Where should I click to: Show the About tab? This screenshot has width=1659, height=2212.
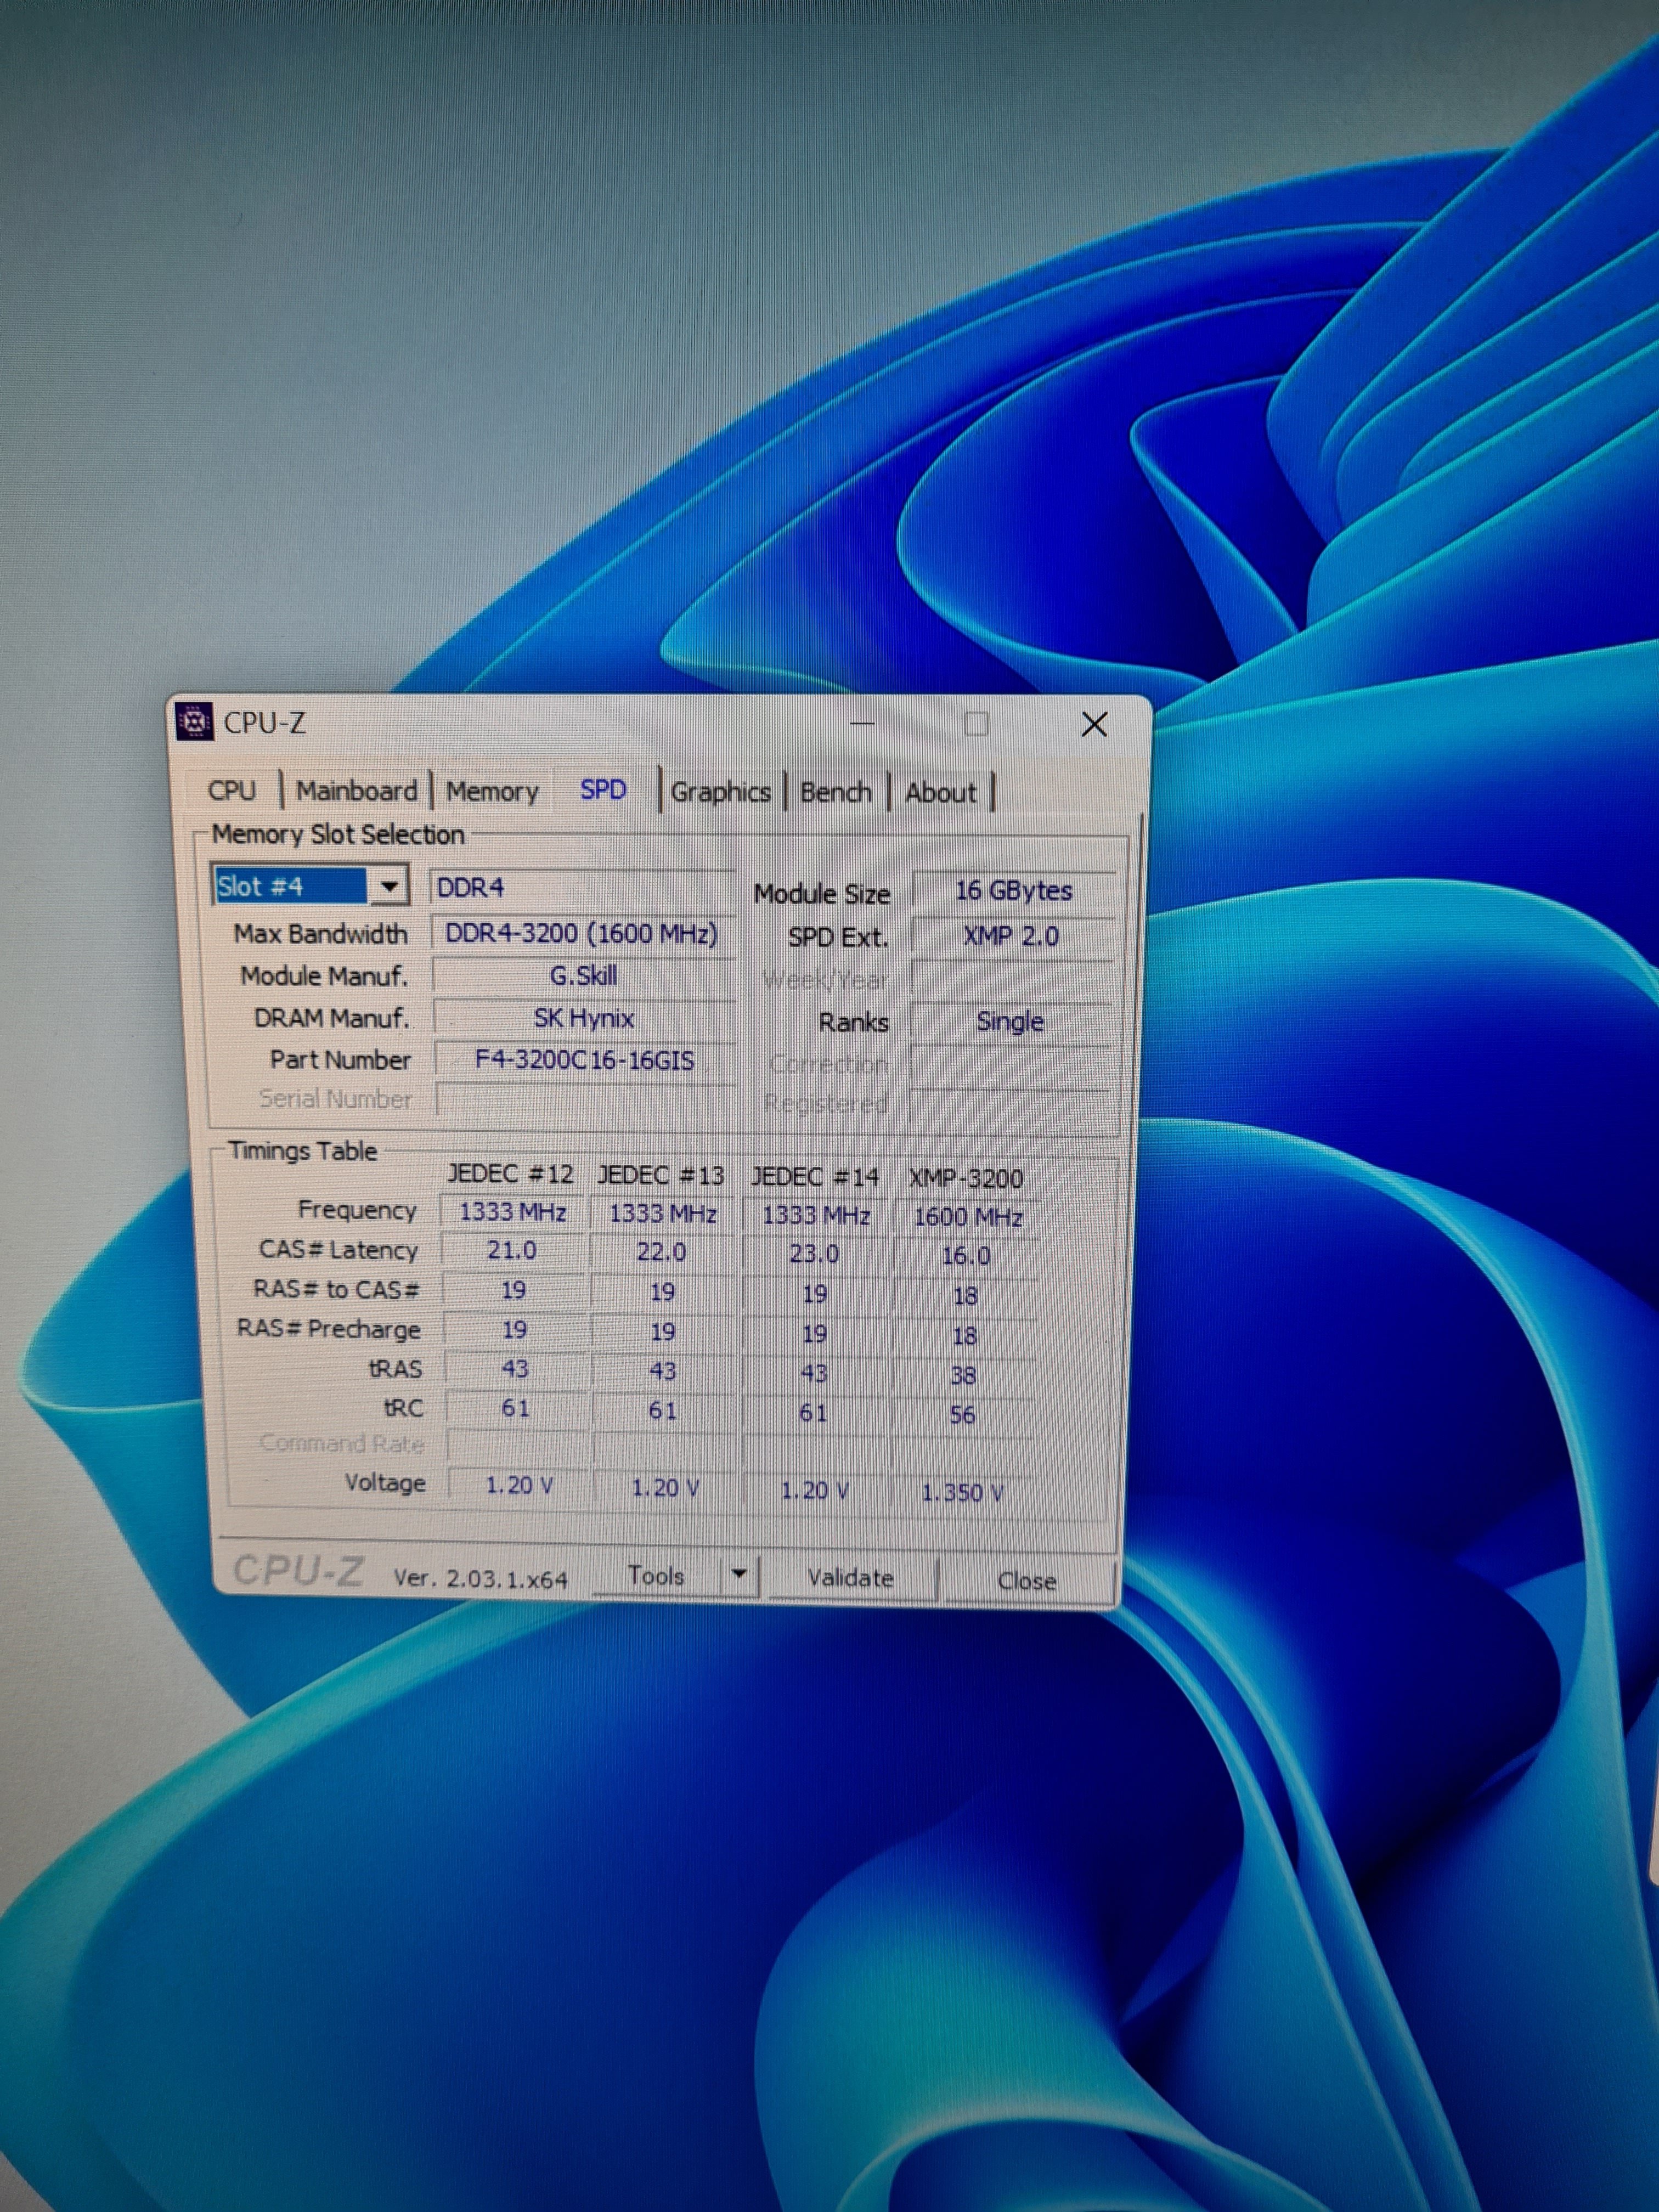tap(940, 792)
